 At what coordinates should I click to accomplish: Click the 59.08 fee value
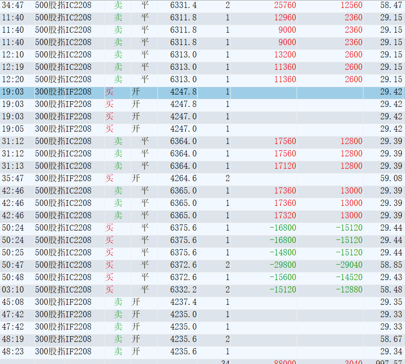tap(391, 178)
